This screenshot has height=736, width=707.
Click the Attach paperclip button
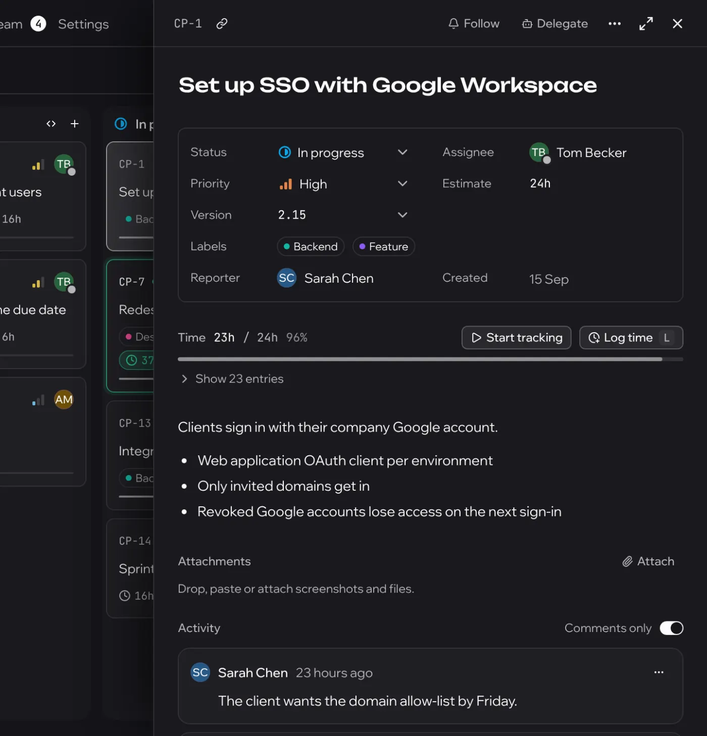[648, 561]
